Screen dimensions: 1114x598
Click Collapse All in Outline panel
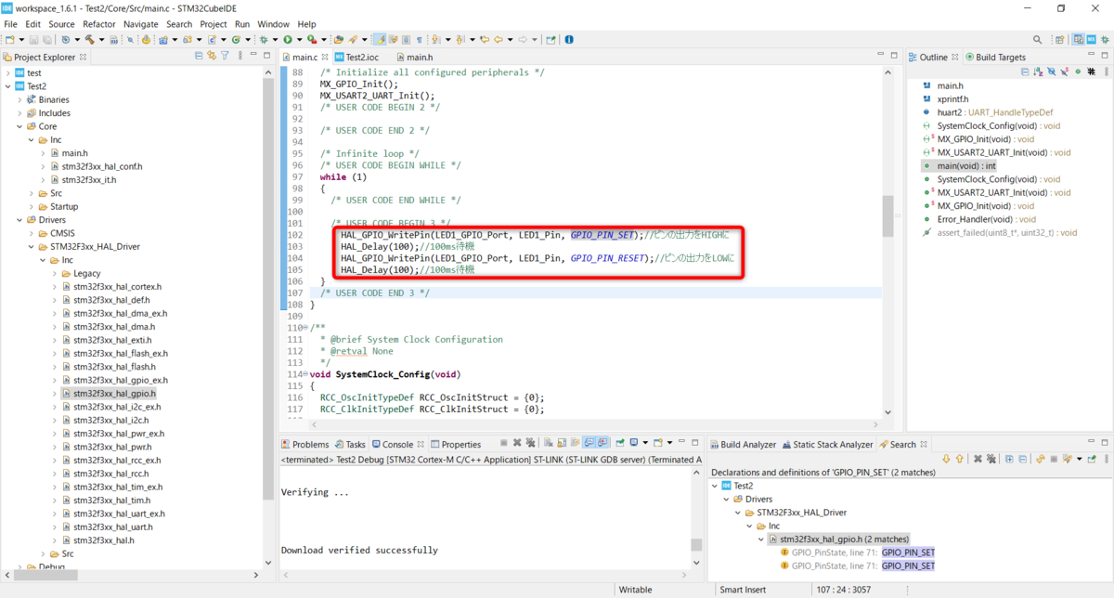[1025, 71]
